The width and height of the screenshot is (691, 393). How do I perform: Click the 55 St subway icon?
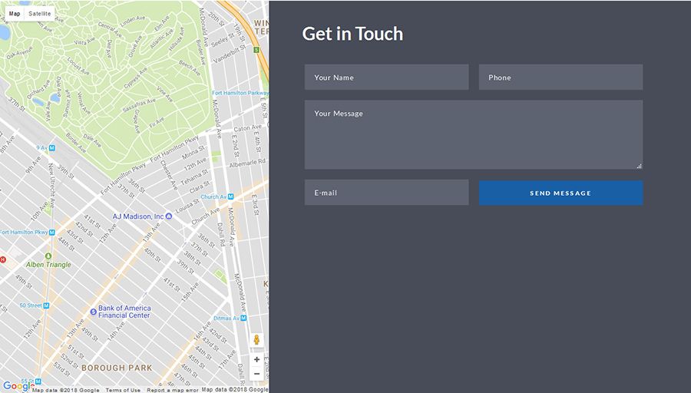(38, 381)
